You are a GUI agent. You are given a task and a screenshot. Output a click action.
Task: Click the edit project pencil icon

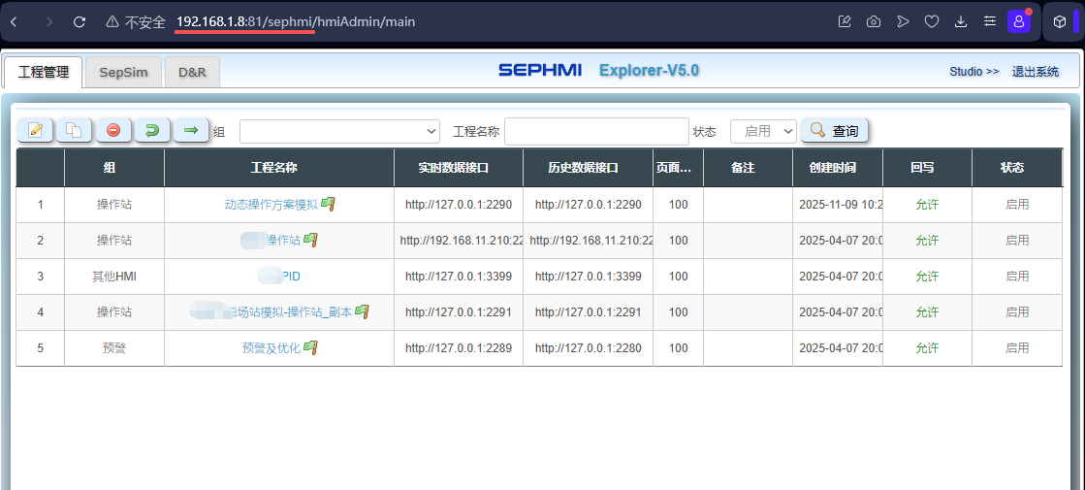click(36, 130)
